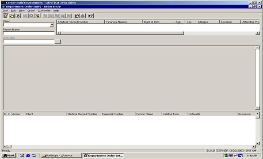
Task: Click the yellow folders toolbar icon
Action: [11, 16]
